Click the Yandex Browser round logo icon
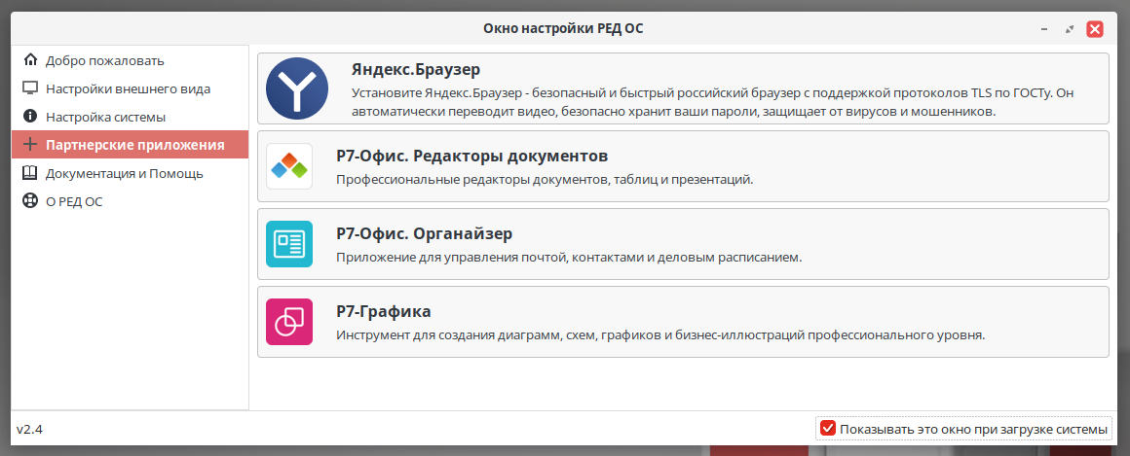Image resolution: width=1130 pixels, height=456 pixels. click(297, 88)
